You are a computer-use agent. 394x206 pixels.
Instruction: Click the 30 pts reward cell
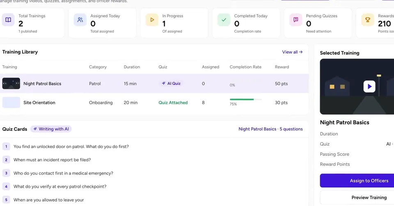pos(281,102)
